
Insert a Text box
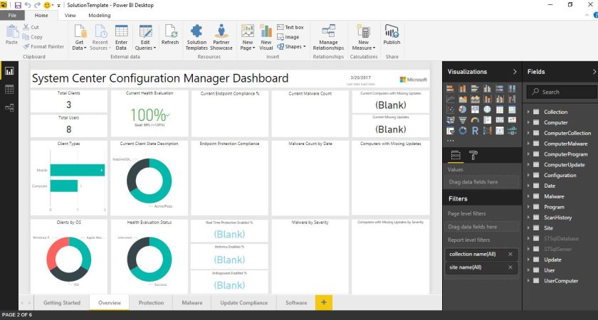[x=290, y=27]
